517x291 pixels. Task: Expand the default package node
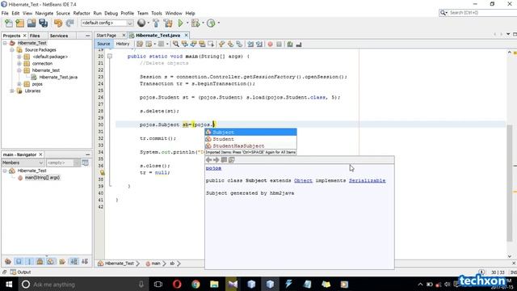[x=19, y=57]
